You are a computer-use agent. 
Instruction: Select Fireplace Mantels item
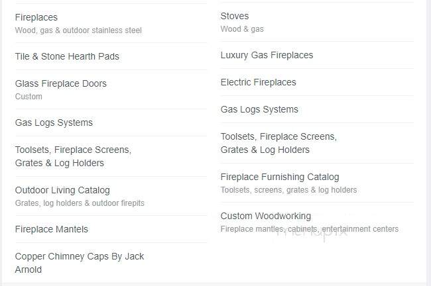point(52,229)
